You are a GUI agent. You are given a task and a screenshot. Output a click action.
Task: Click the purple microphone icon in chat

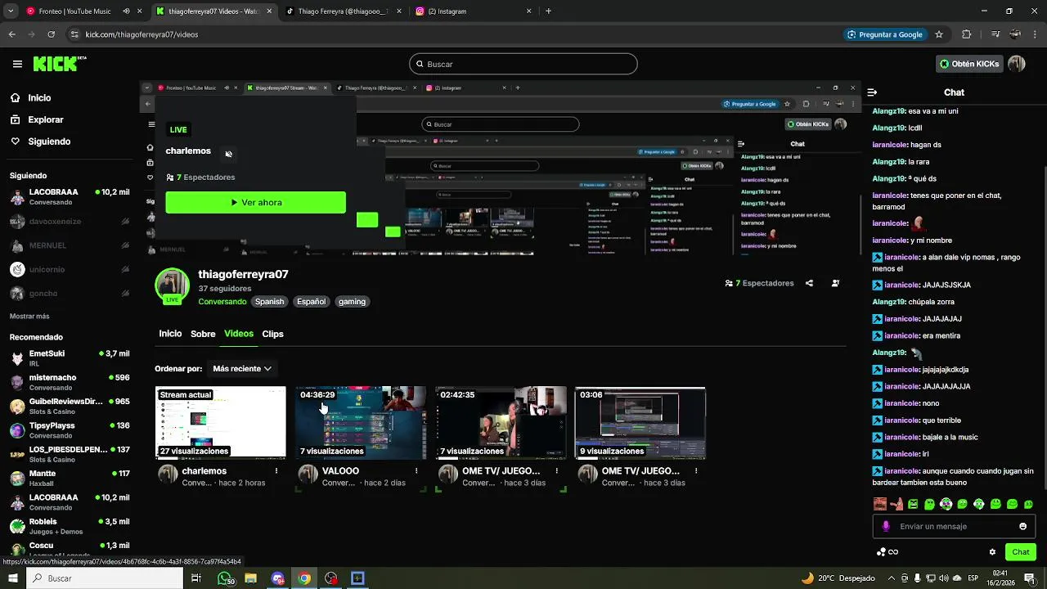tap(886, 526)
